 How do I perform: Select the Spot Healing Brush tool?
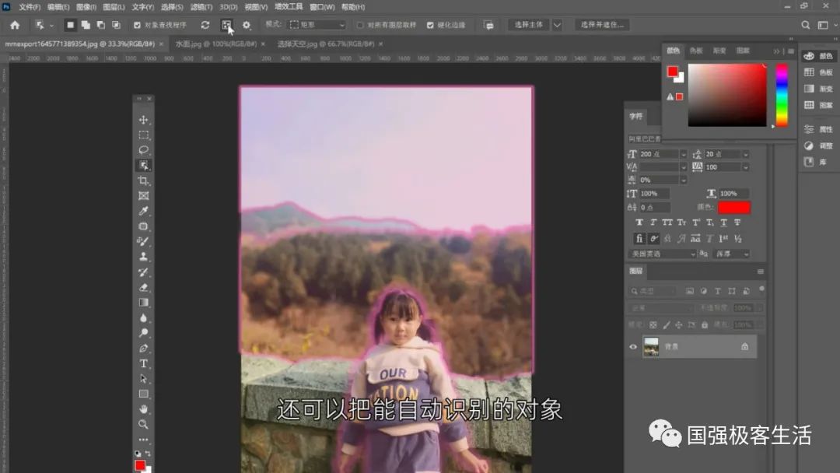click(x=144, y=226)
